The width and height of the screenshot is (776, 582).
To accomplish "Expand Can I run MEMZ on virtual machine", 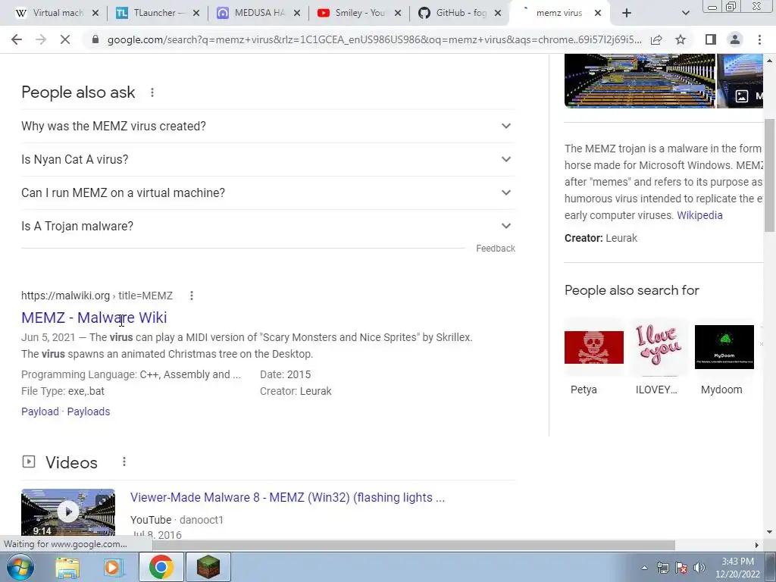I will [268, 192].
